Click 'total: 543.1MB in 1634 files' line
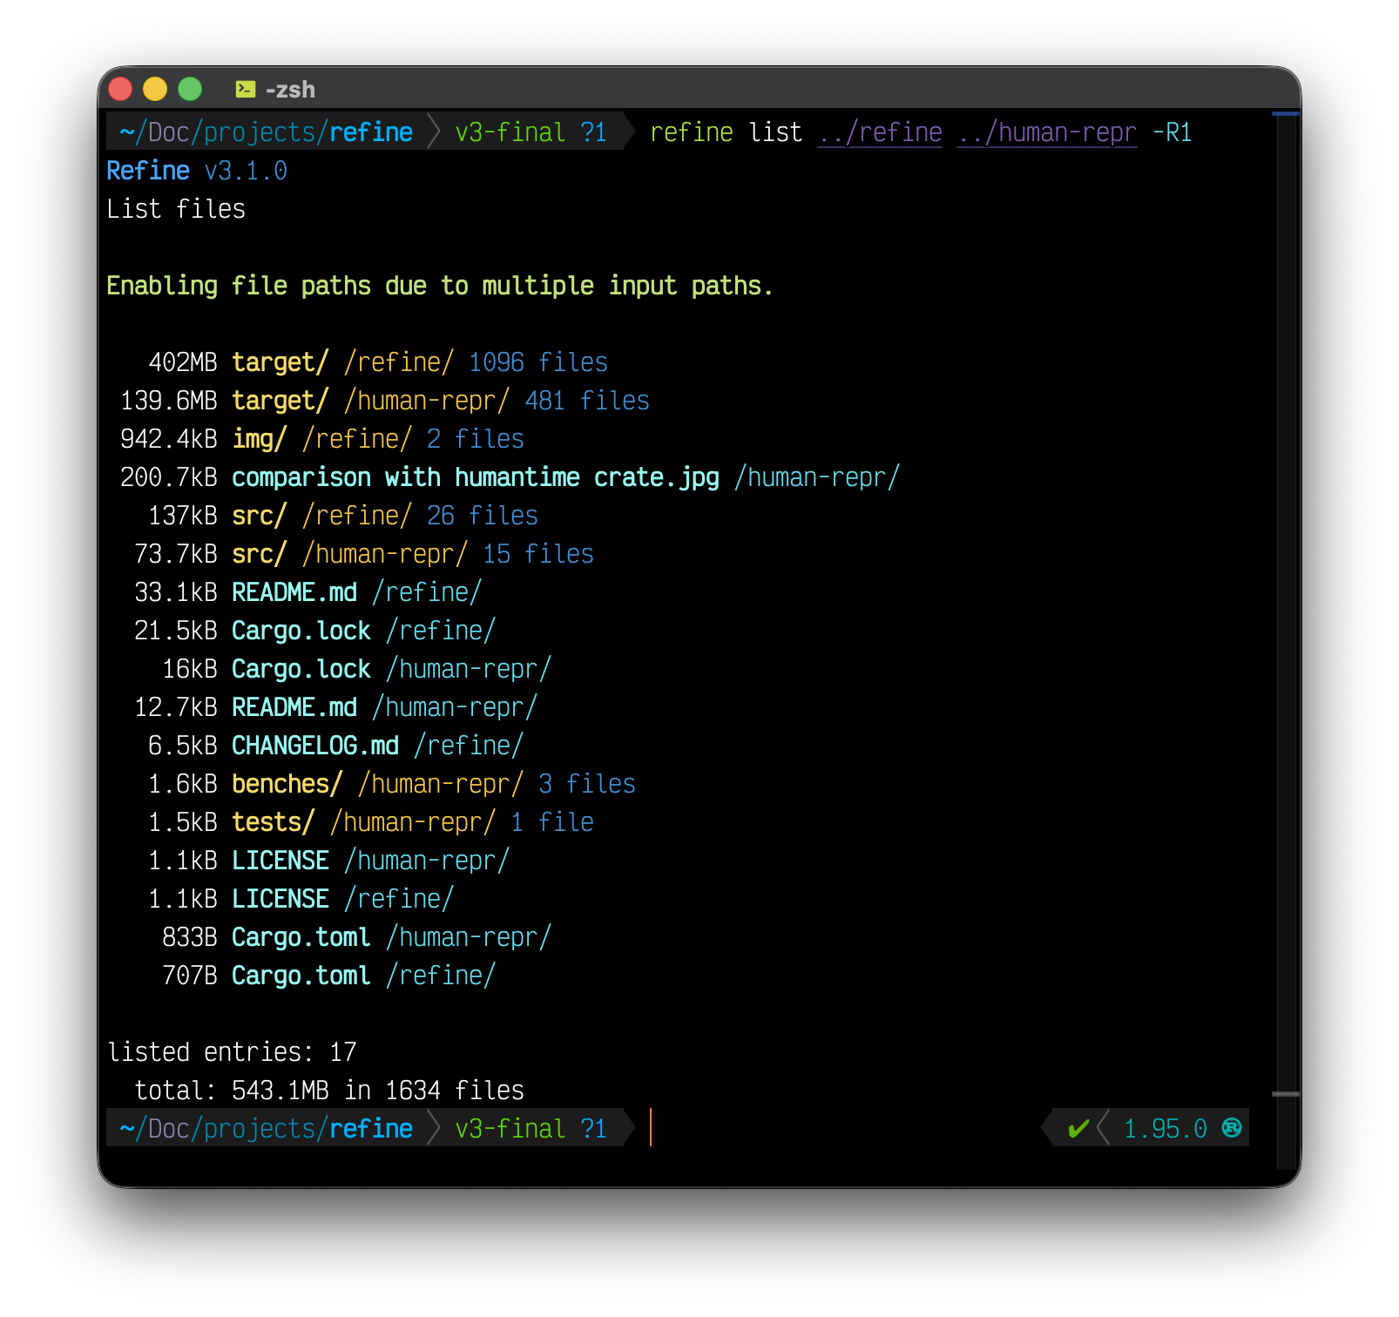This screenshot has height=1317, width=1399. tap(329, 1091)
